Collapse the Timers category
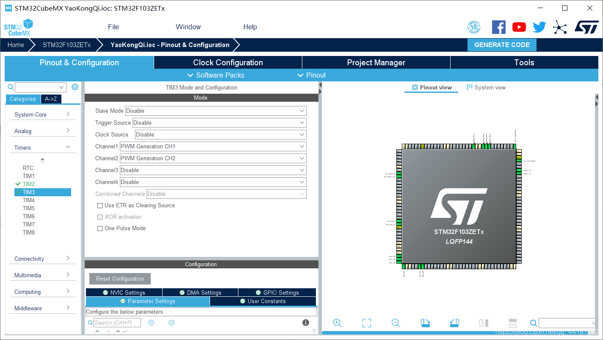Image resolution: width=603 pixels, height=340 pixels. pos(42,148)
